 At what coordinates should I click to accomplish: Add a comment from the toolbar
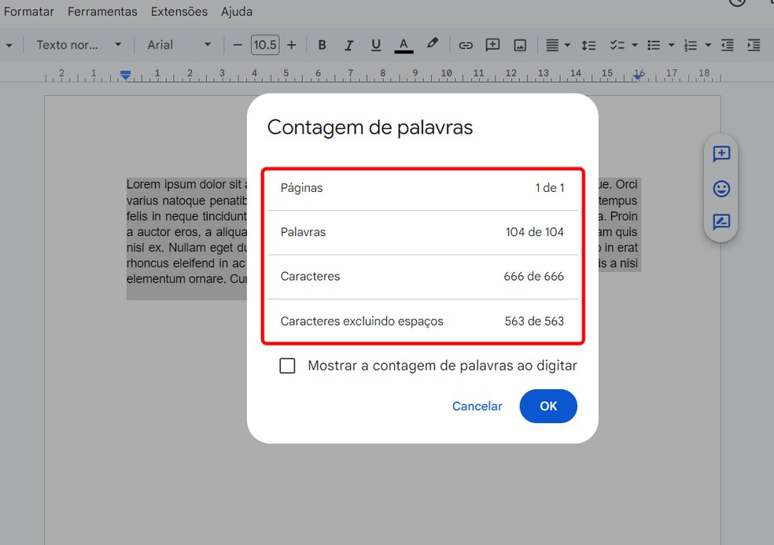[492, 45]
